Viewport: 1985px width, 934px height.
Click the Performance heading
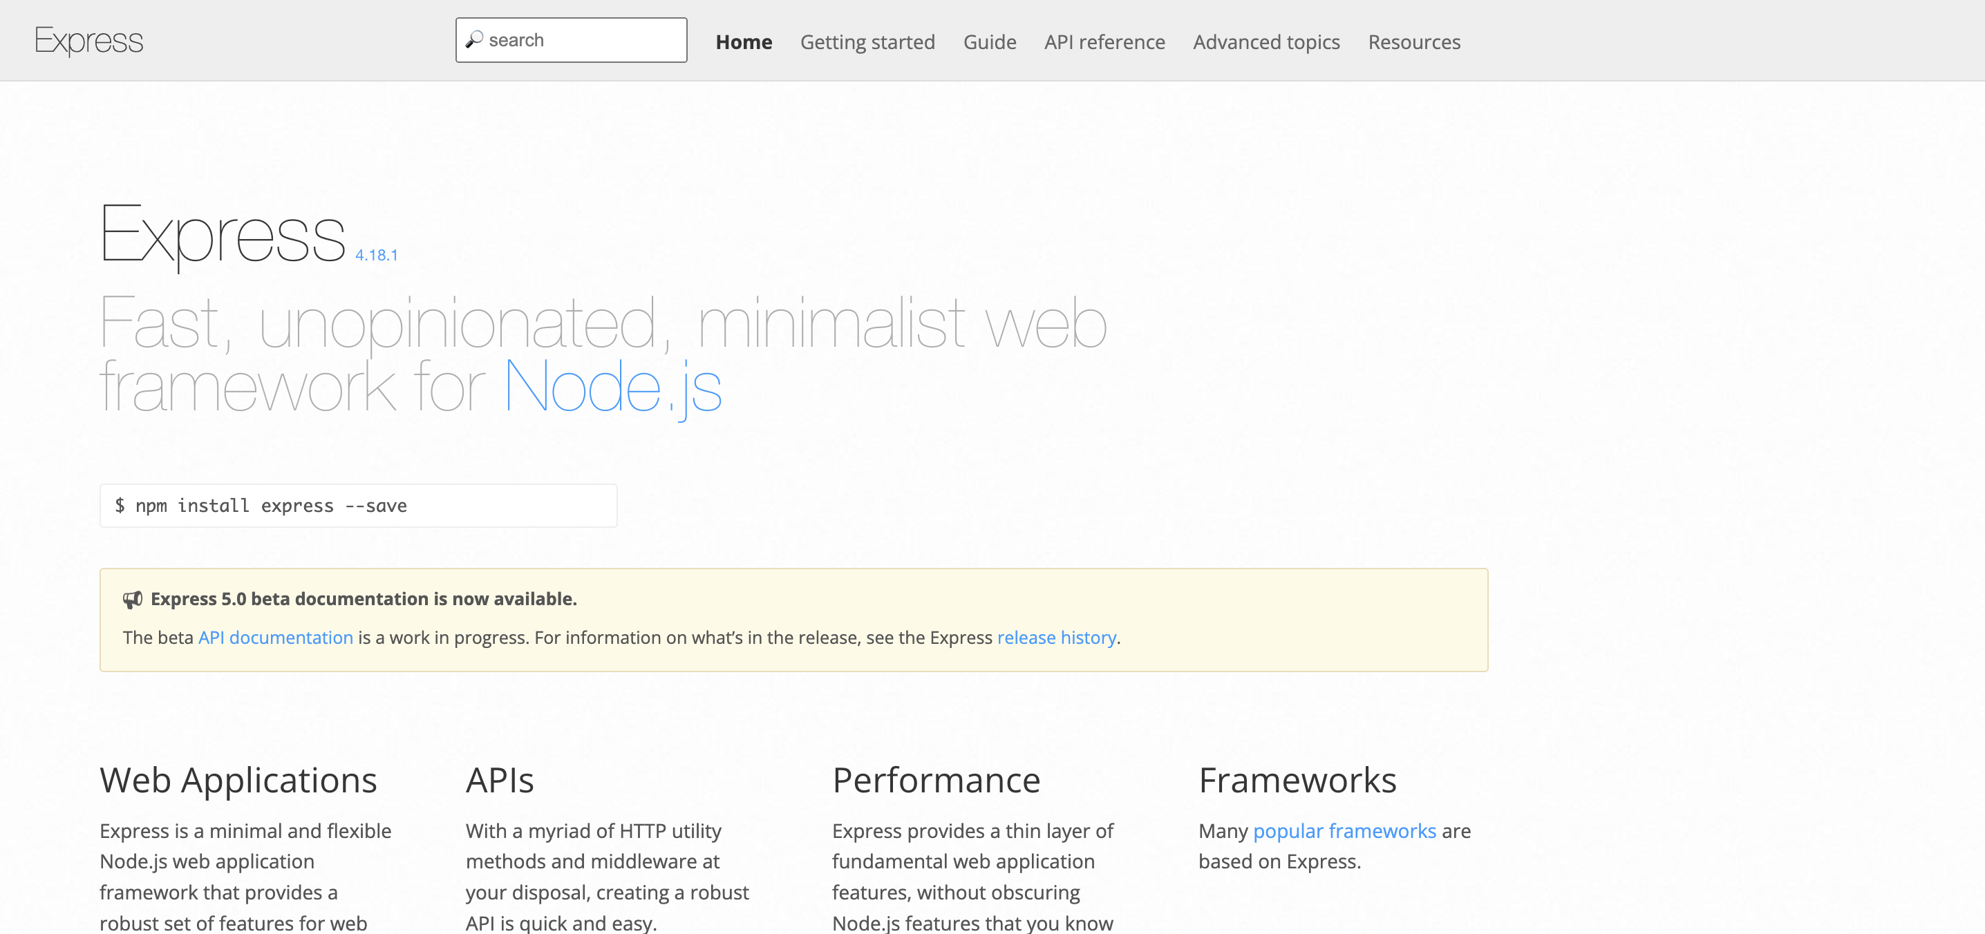tap(937, 780)
